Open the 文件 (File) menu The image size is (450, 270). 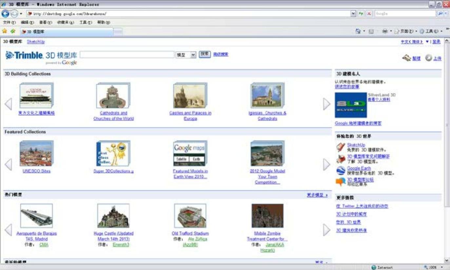pyautogui.click(x=9, y=22)
